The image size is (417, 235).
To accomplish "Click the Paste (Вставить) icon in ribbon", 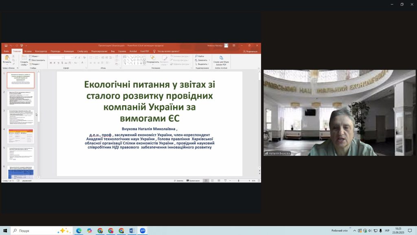I will pos(7,58).
